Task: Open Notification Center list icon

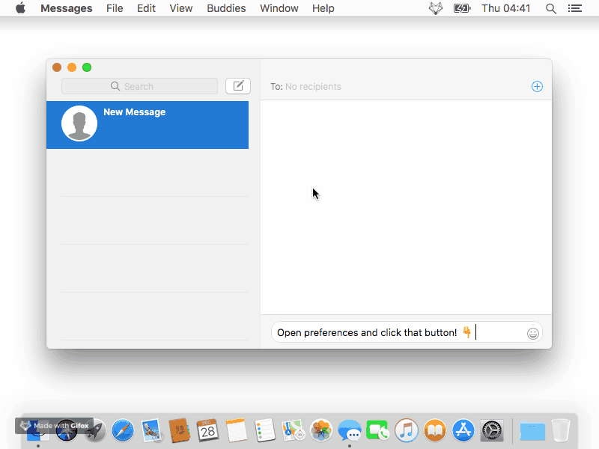Action: [x=574, y=8]
